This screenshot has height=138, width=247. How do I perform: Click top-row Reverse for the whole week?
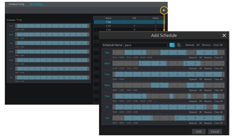click(206, 45)
